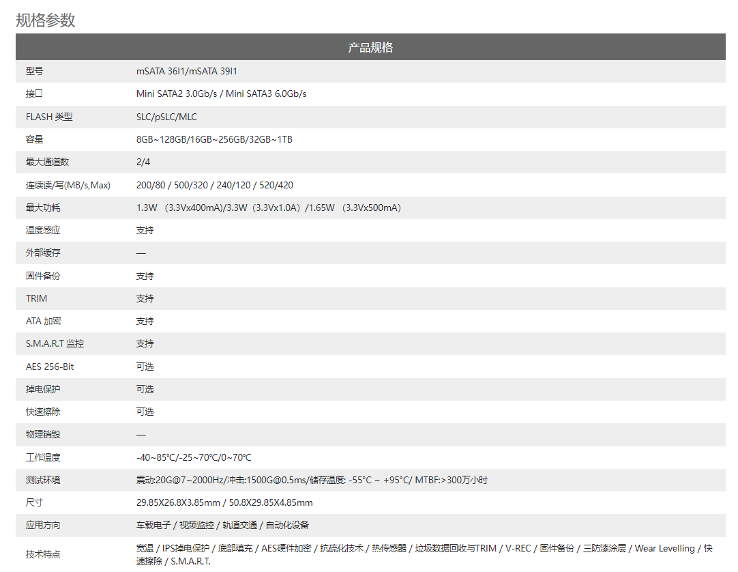Click the 容量 row label
738x572 pixels.
coord(34,139)
